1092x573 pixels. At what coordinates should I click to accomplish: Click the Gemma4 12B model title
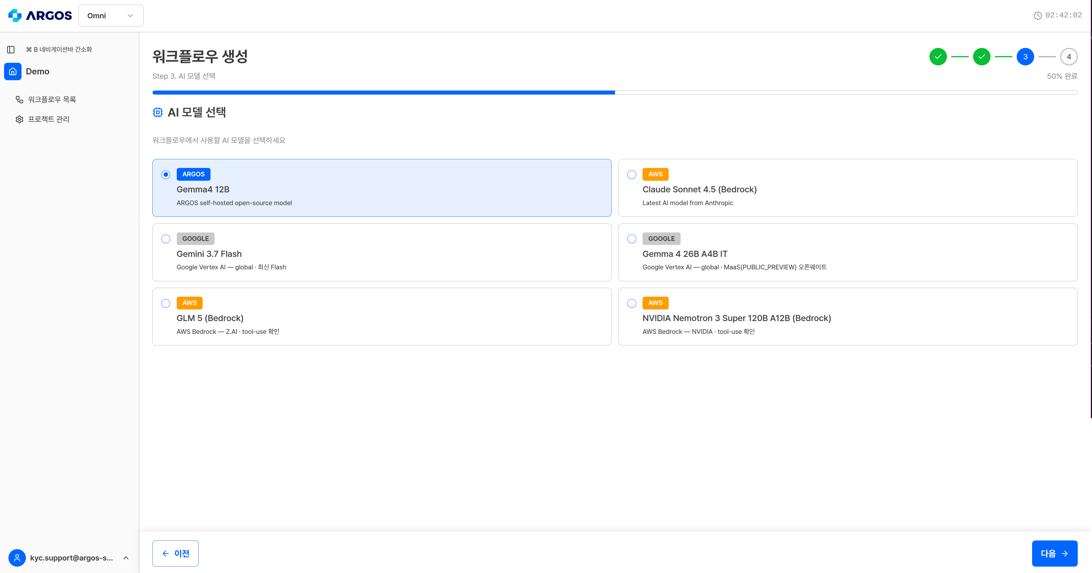click(x=203, y=189)
